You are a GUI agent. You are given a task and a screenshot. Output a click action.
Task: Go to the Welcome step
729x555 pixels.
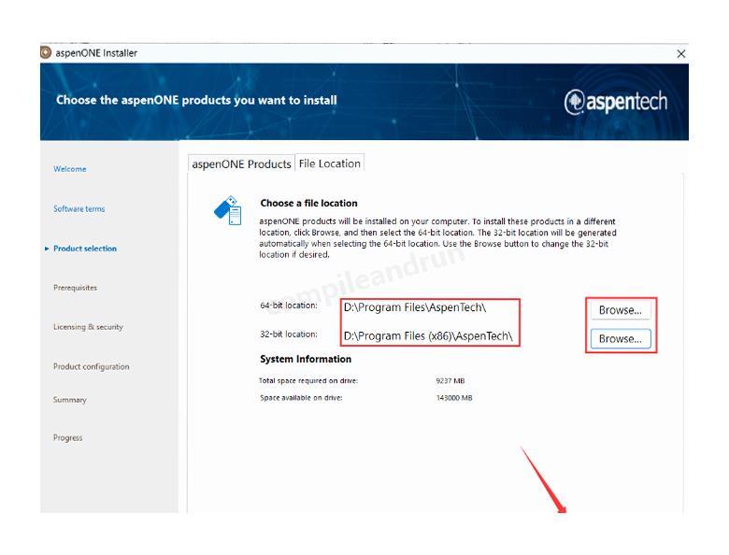(70, 169)
